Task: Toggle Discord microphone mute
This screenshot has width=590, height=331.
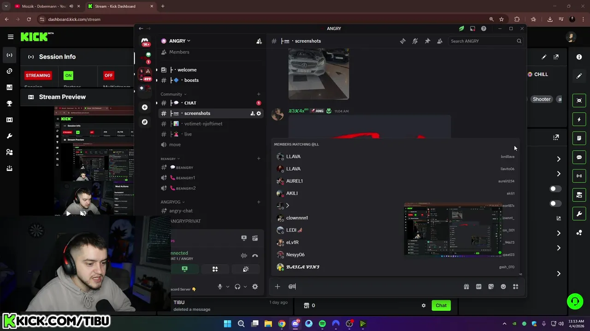Action: click(220, 286)
